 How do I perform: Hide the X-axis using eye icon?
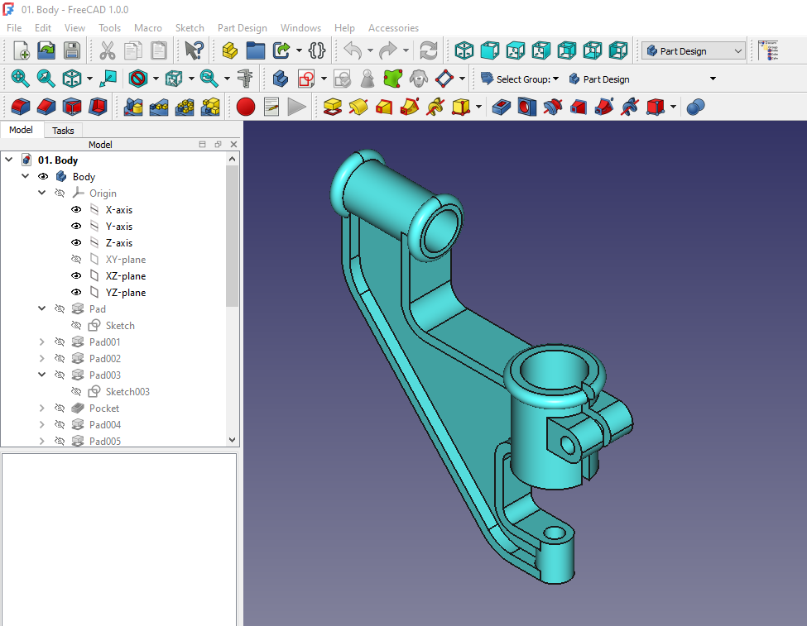(76, 210)
